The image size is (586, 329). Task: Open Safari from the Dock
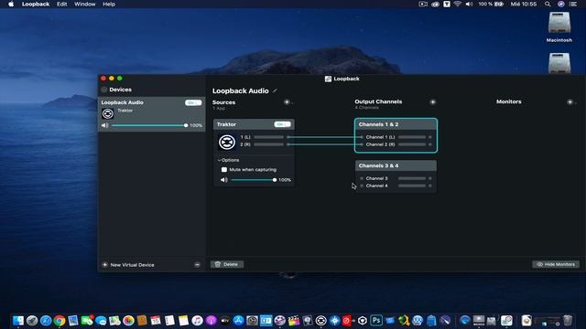click(x=46, y=321)
